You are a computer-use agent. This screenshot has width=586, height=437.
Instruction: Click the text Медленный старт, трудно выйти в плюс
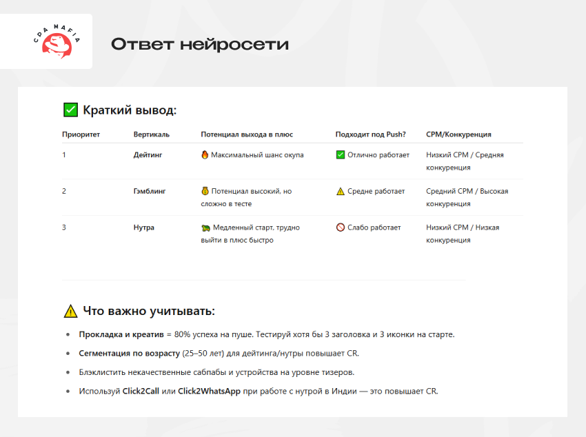pos(250,234)
